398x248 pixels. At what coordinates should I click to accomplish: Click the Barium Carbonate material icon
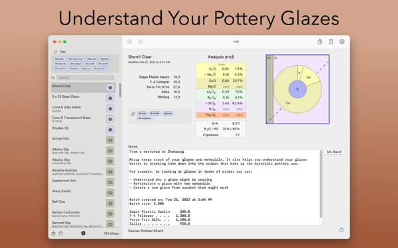110,214
